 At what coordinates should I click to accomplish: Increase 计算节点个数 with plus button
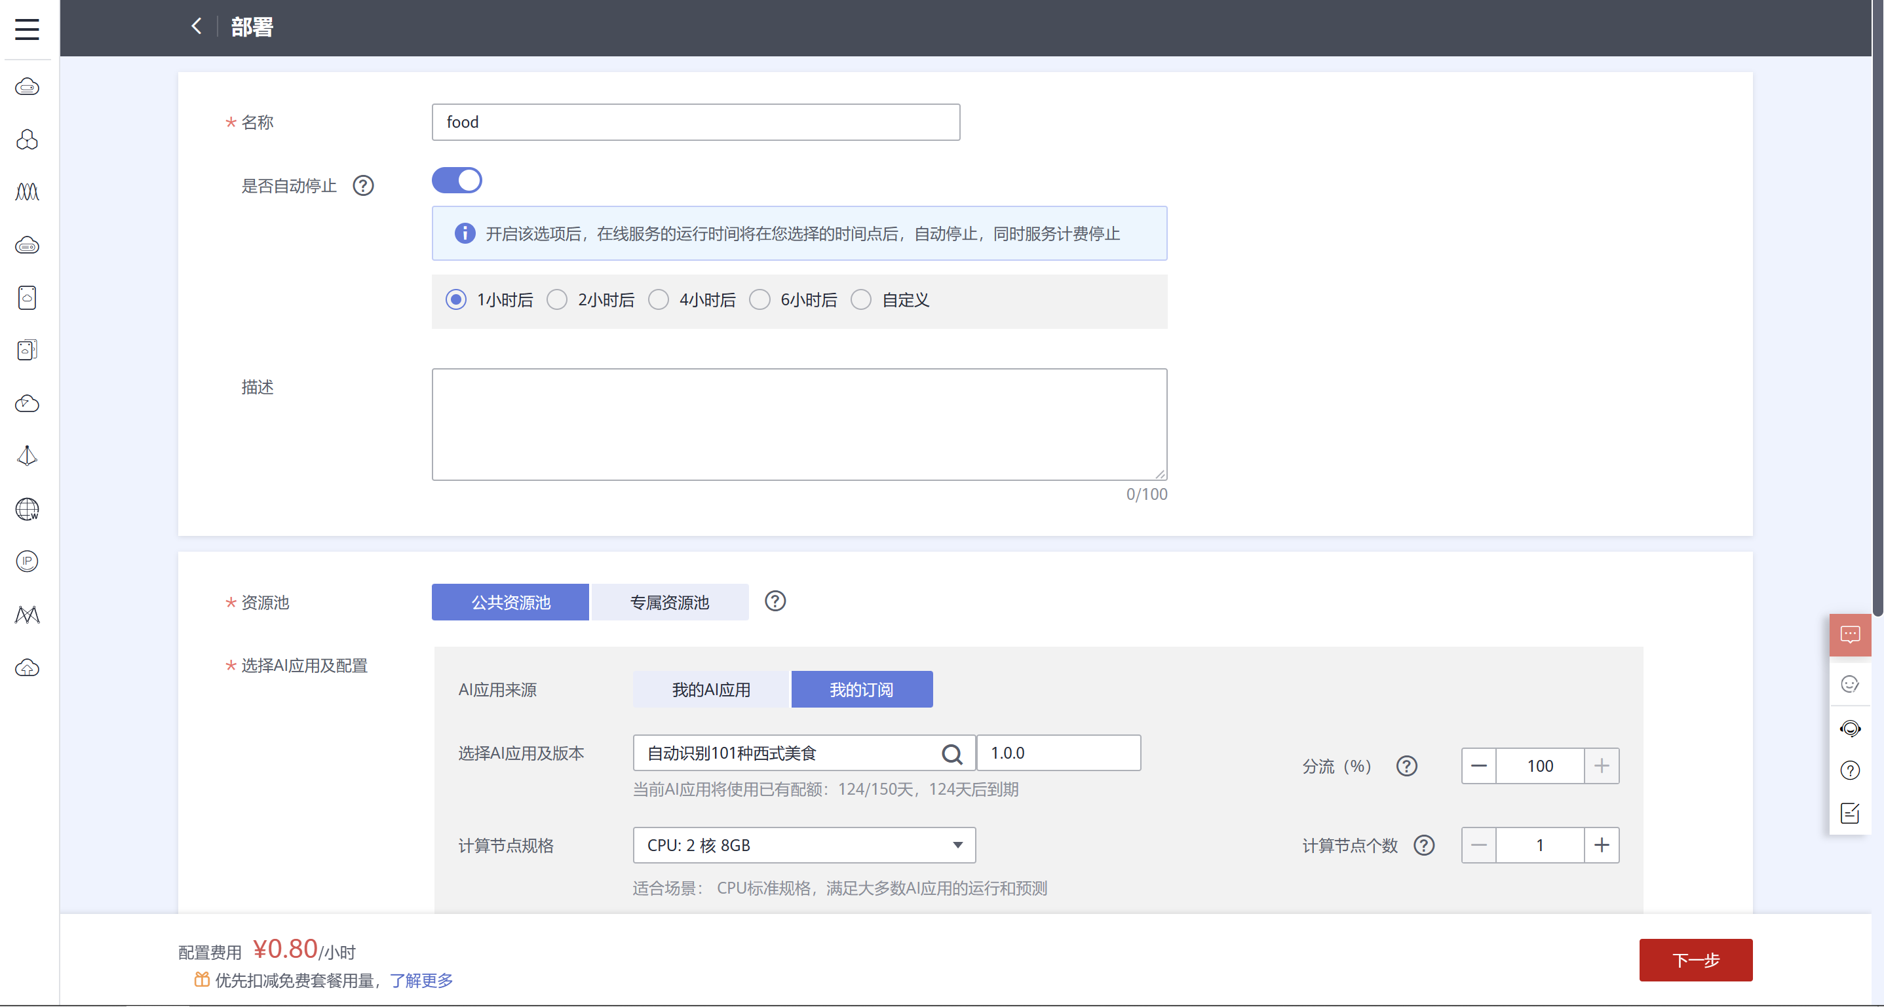(1601, 845)
